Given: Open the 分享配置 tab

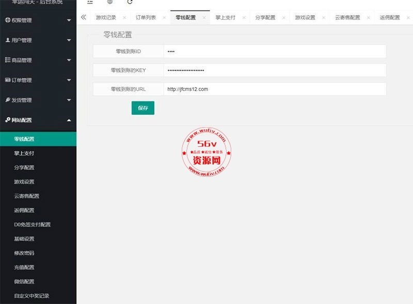Looking at the screenshot, I should (x=265, y=18).
